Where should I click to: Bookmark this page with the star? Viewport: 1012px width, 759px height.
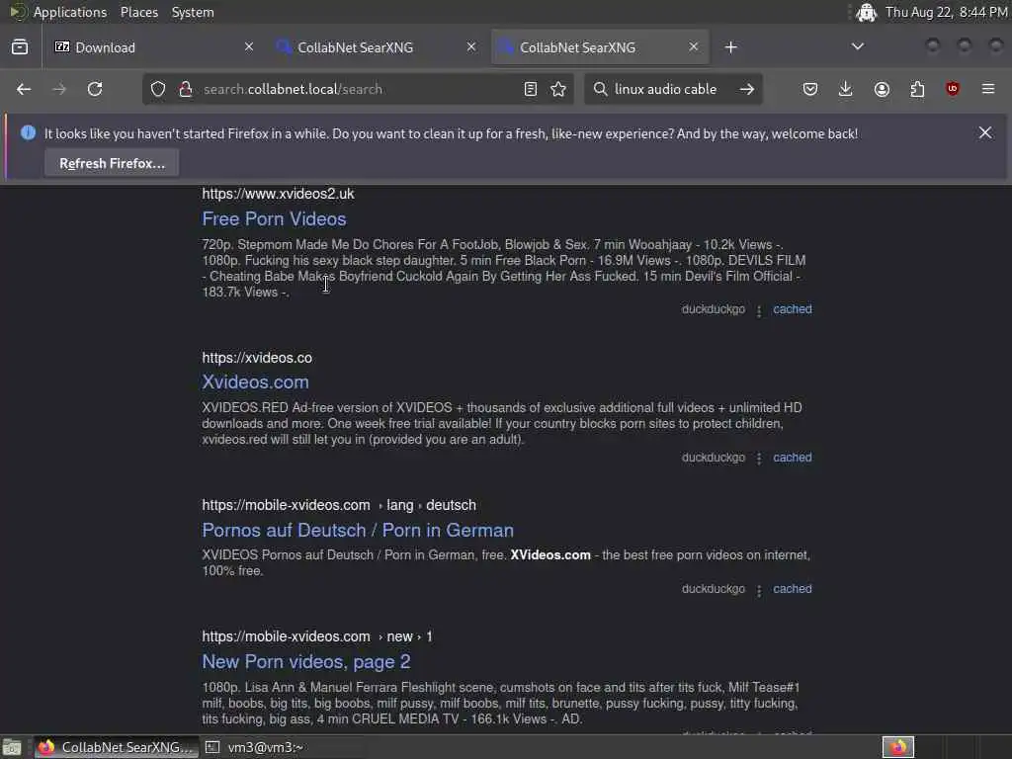558,89
